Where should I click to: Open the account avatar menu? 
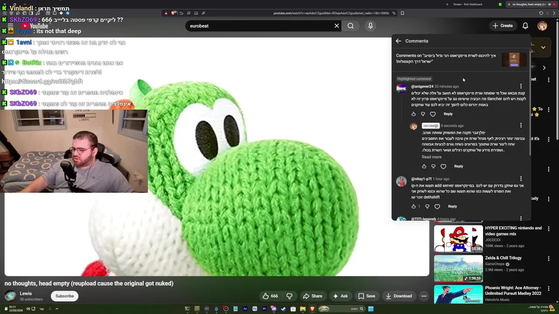542,26
